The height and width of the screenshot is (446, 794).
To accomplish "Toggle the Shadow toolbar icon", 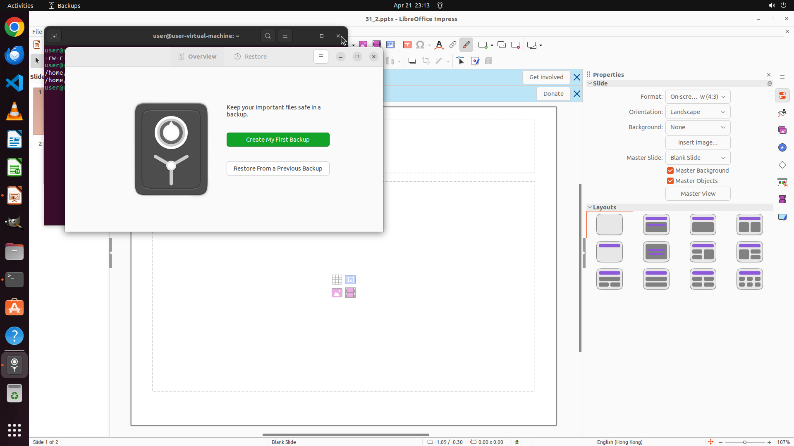I will coord(412,61).
